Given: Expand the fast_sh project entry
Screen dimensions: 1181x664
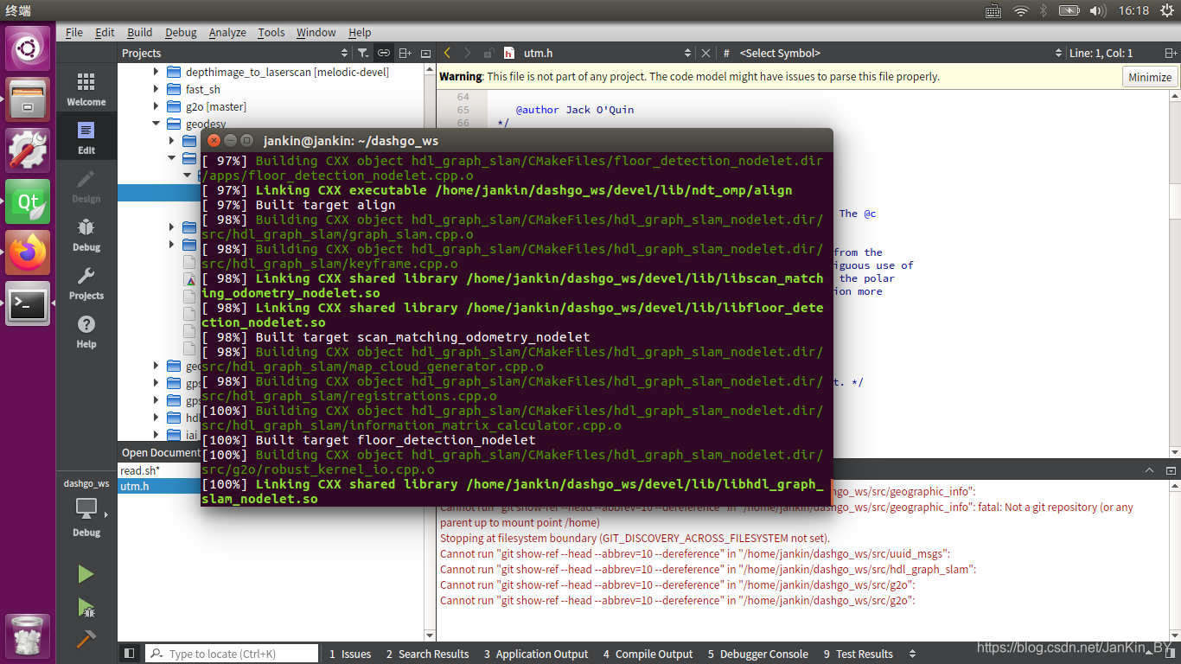Looking at the screenshot, I should pyautogui.click(x=156, y=89).
